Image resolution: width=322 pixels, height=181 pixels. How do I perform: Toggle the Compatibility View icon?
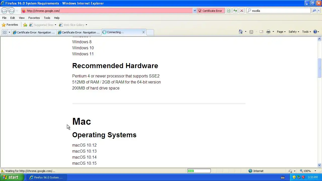(228, 11)
